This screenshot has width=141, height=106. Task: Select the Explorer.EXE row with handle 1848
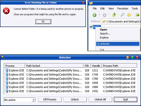(x=70, y=83)
